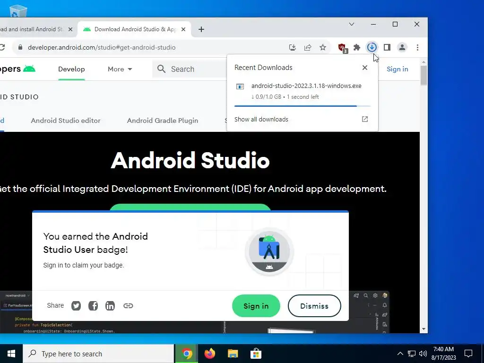The image size is (484, 363).
Task: Click the share page icon in address bar
Action: coord(308,47)
